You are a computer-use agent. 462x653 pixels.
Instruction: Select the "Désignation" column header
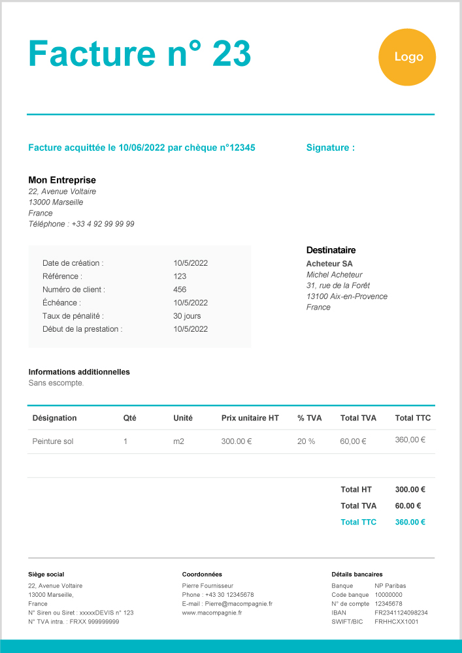click(54, 418)
